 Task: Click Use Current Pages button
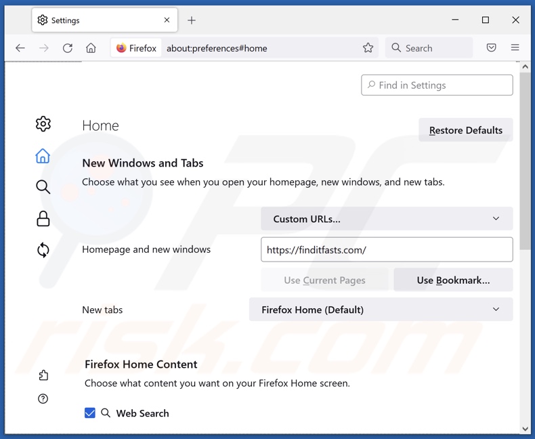[324, 280]
